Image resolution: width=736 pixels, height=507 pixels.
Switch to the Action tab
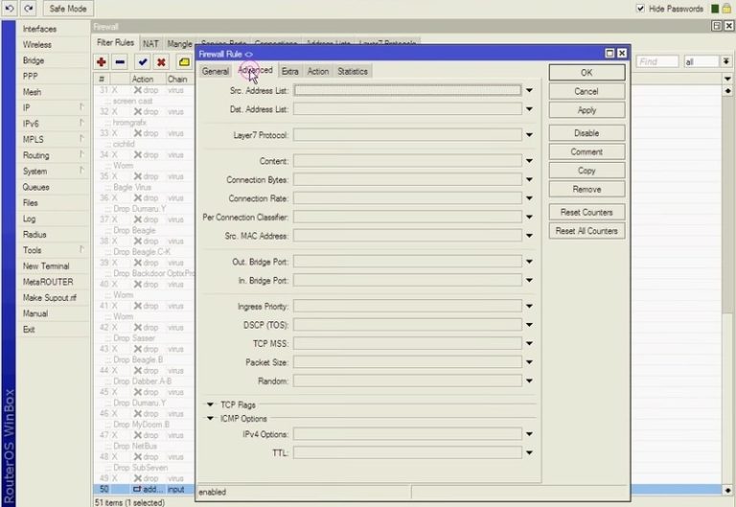(x=318, y=71)
